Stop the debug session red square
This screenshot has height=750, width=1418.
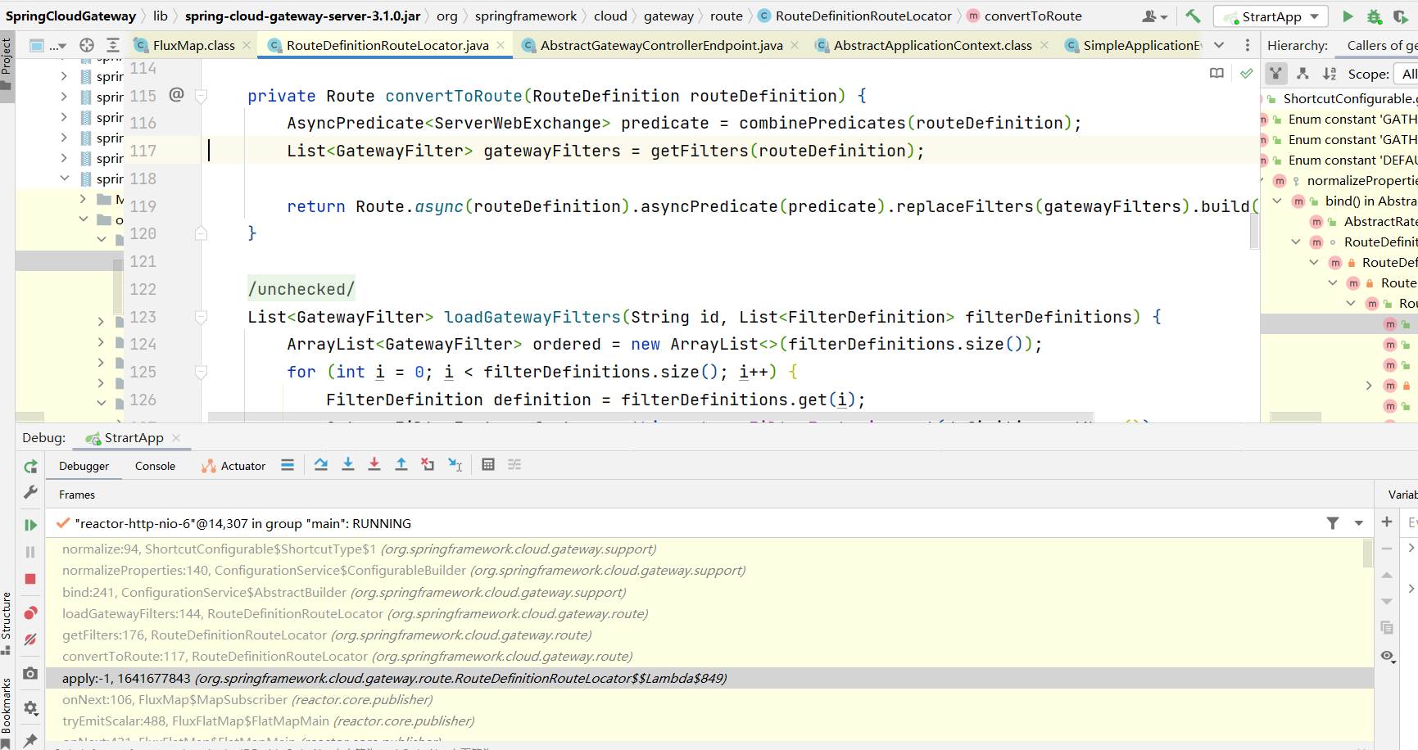tap(30, 579)
